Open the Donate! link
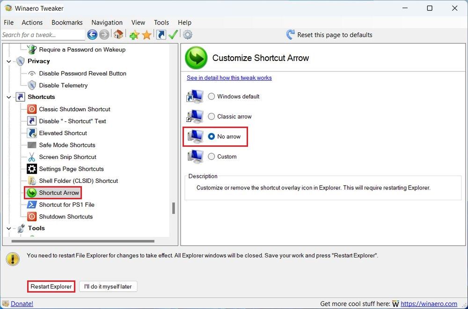Screen dimensions: 468x309 (x=22, y=304)
